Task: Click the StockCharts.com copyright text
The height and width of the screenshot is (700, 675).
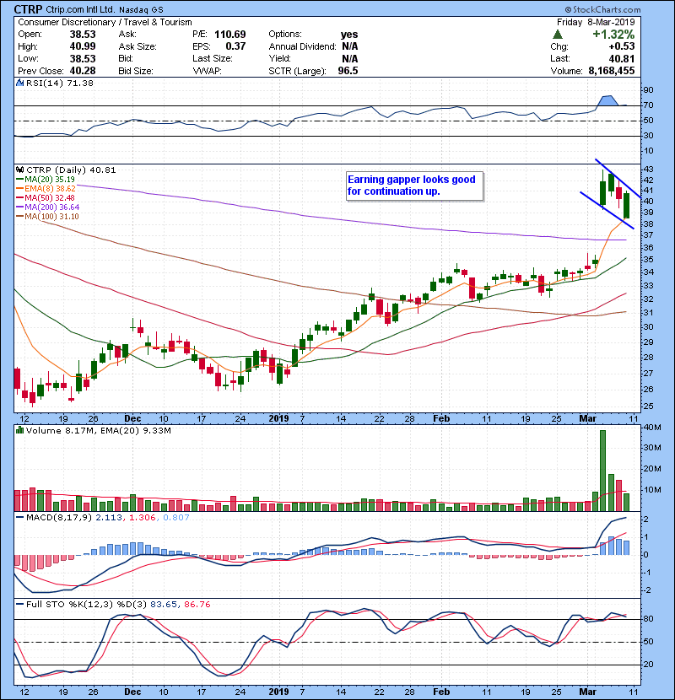Action: [602, 9]
